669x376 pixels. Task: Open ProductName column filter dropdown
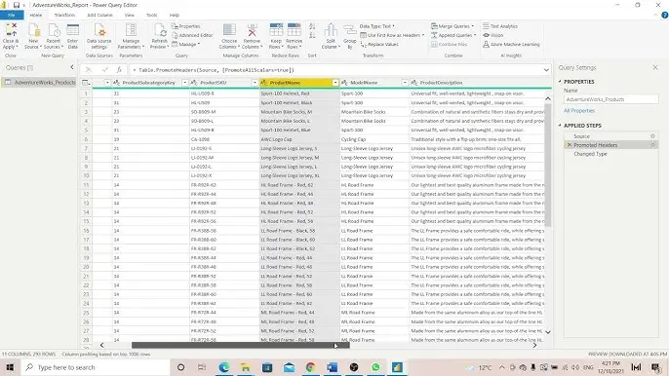335,82
